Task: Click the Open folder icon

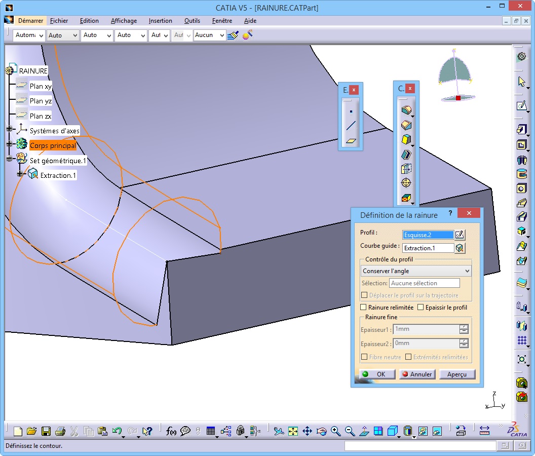Action: [x=31, y=431]
